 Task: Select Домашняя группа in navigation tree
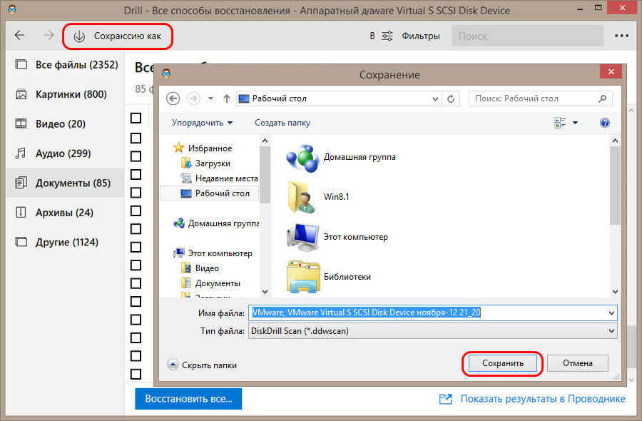(215, 223)
